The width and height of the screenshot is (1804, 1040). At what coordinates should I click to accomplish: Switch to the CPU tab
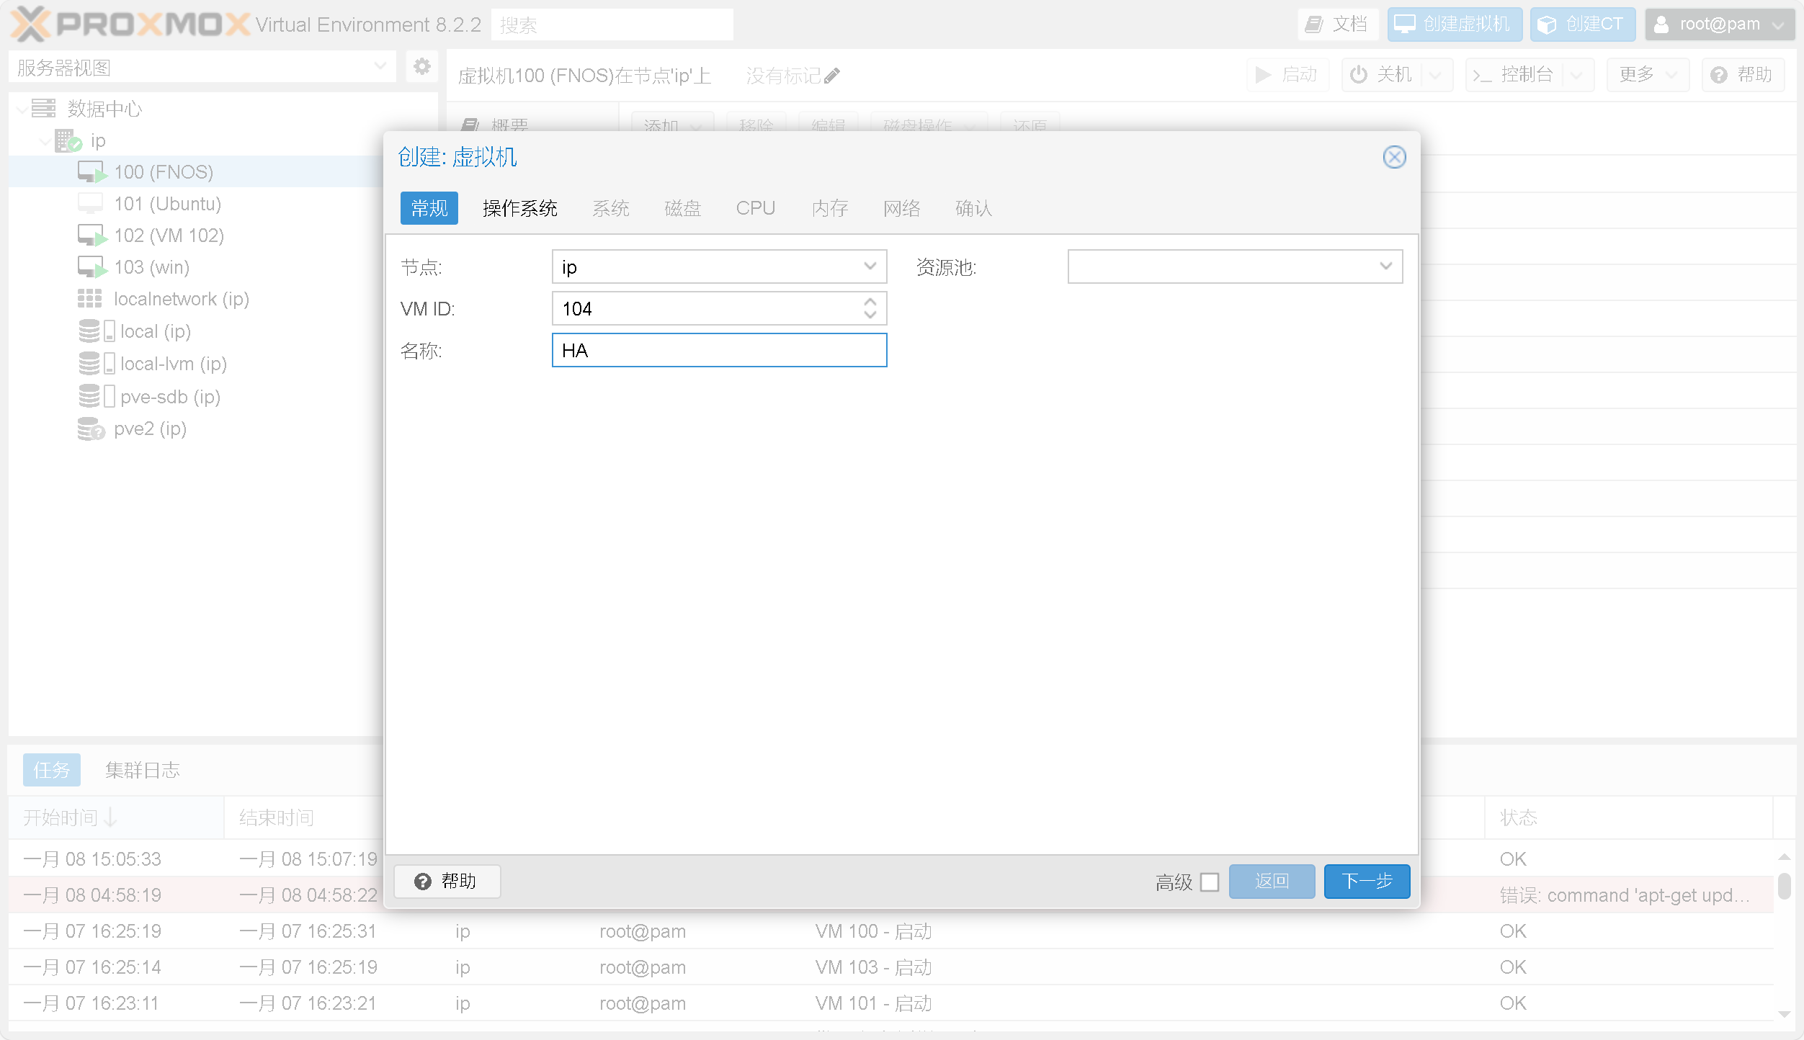click(x=755, y=208)
